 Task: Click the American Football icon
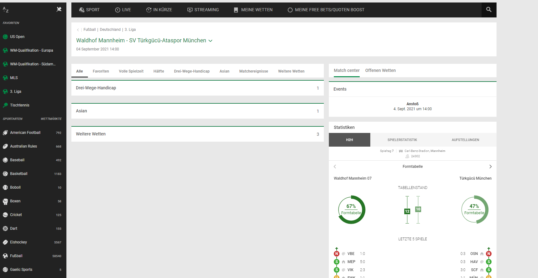click(x=5, y=133)
